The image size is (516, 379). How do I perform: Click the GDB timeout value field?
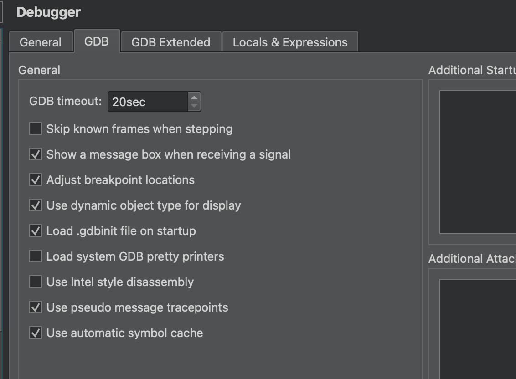point(148,102)
